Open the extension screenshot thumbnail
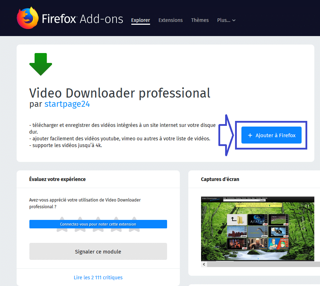 pos(258,229)
